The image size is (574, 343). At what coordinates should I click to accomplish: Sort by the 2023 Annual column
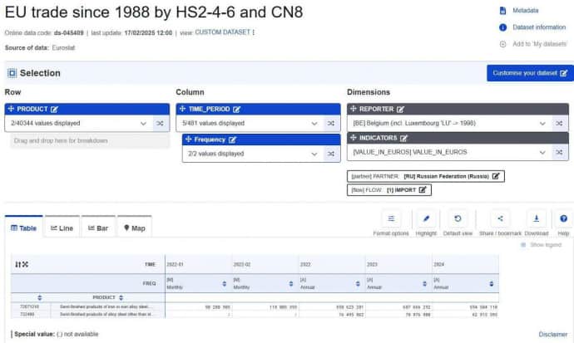point(423,283)
